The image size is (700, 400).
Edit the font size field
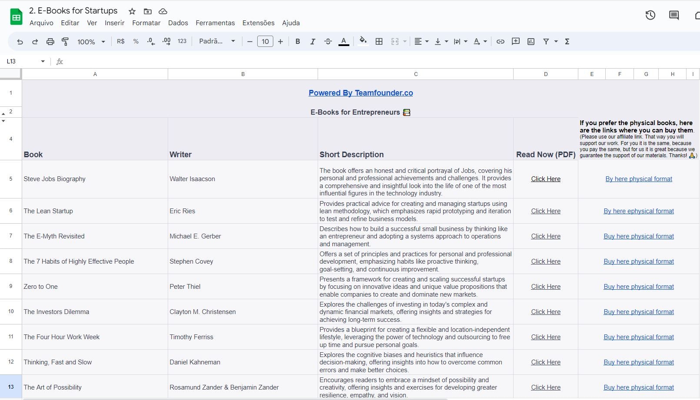[x=265, y=42]
